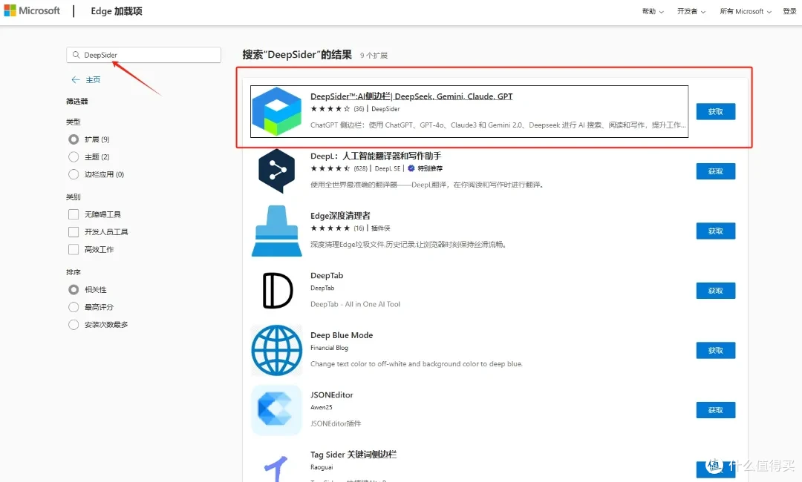The height and width of the screenshot is (482, 802).
Task: Click the DeepL SE publisher name
Action: (x=388, y=168)
